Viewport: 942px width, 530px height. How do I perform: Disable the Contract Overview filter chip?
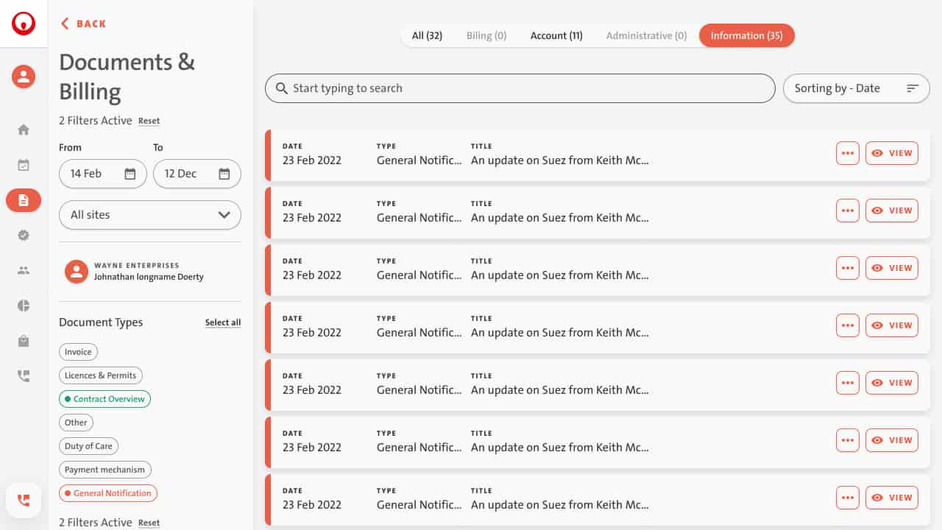(x=105, y=399)
